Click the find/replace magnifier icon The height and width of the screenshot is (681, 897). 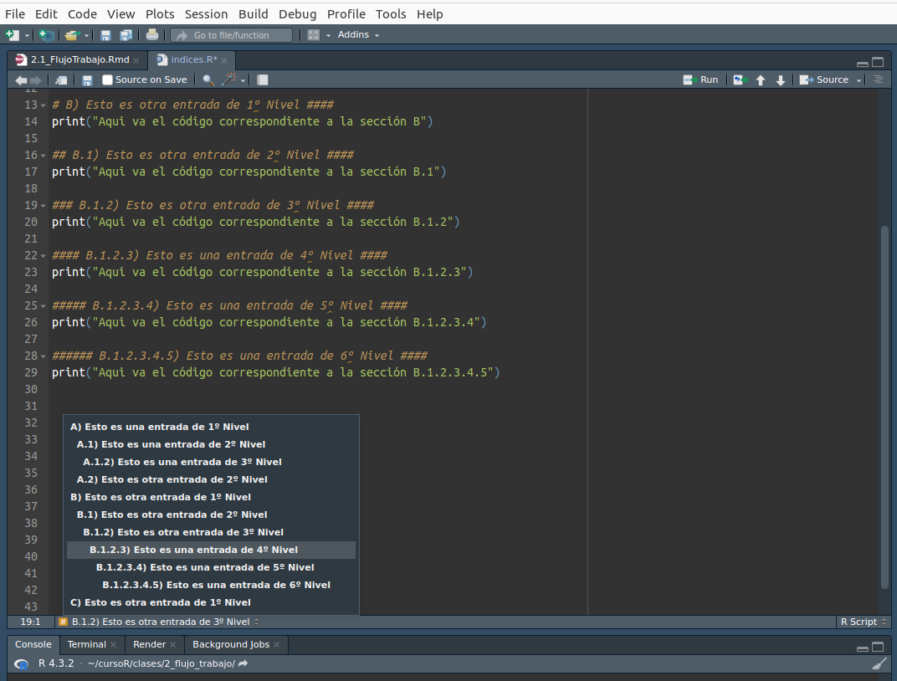pyautogui.click(x=208, y=80)
